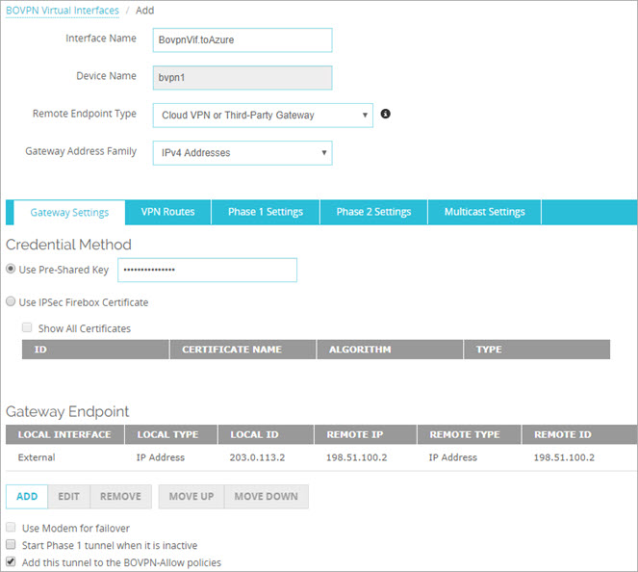Viewport: 638px width, 572px height.
Task: Click the Local ID value 203.0.113.2
Action: click(257, 457)
